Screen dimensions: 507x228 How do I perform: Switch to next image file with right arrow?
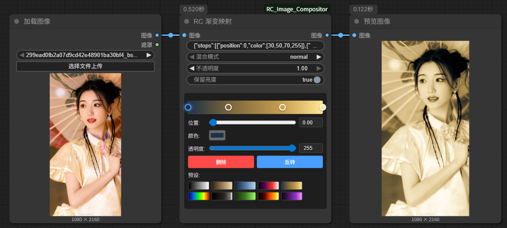point(149,55)
